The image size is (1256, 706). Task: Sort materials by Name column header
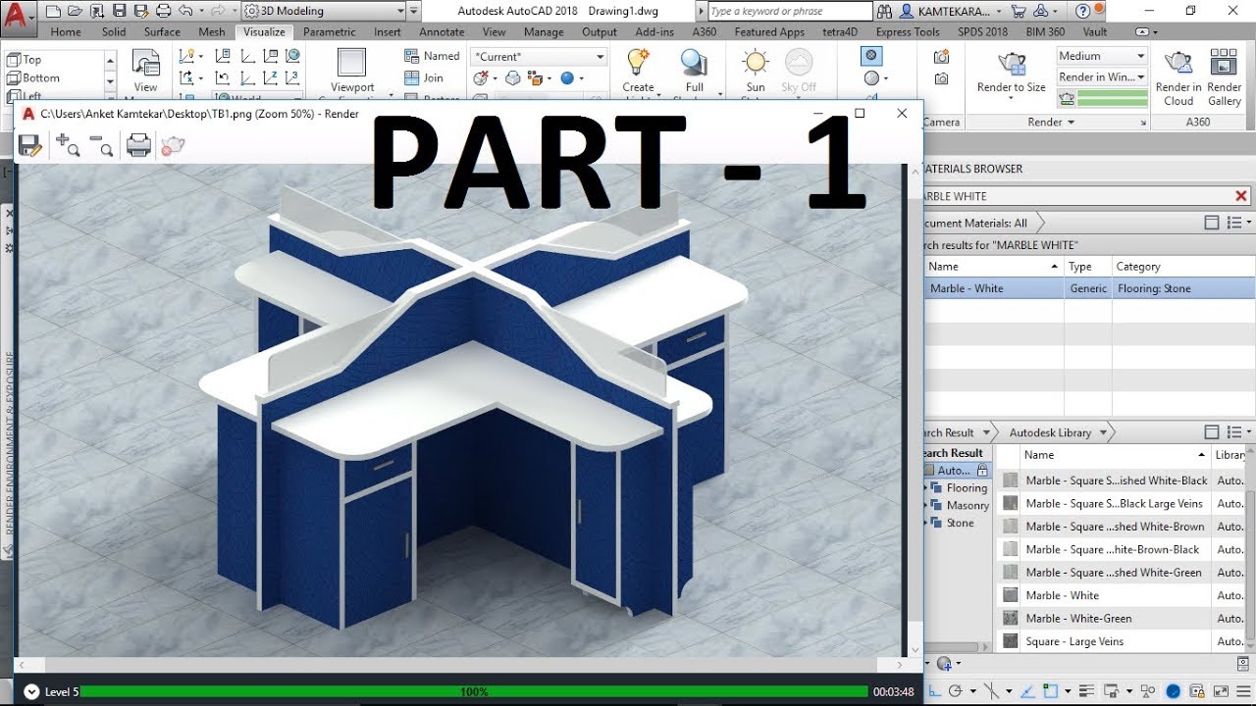pos(993,266)
